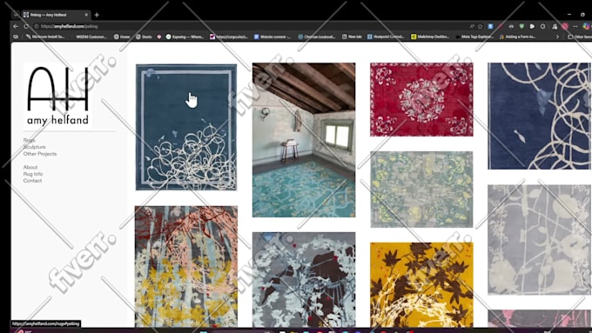This screenshot has height=333, width=592.
Task: Bookmark this page with the star icon
Action: tap(481, 26)
